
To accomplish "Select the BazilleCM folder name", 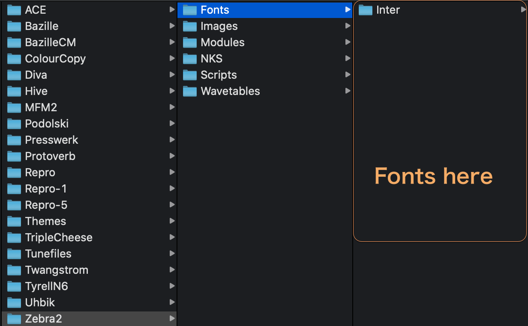I will pos(51,42).
